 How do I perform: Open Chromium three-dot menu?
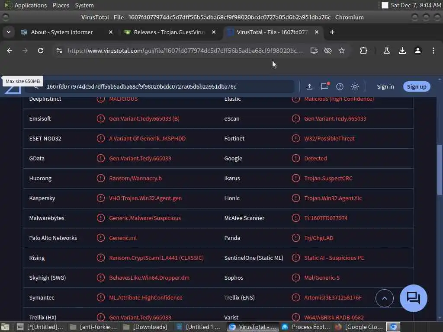pyautogui.click(x=433, y=51)
